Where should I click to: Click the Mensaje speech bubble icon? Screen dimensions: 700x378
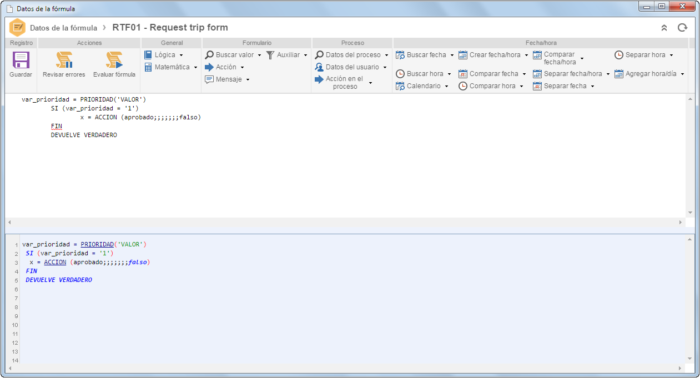click(x=209, y=79)
